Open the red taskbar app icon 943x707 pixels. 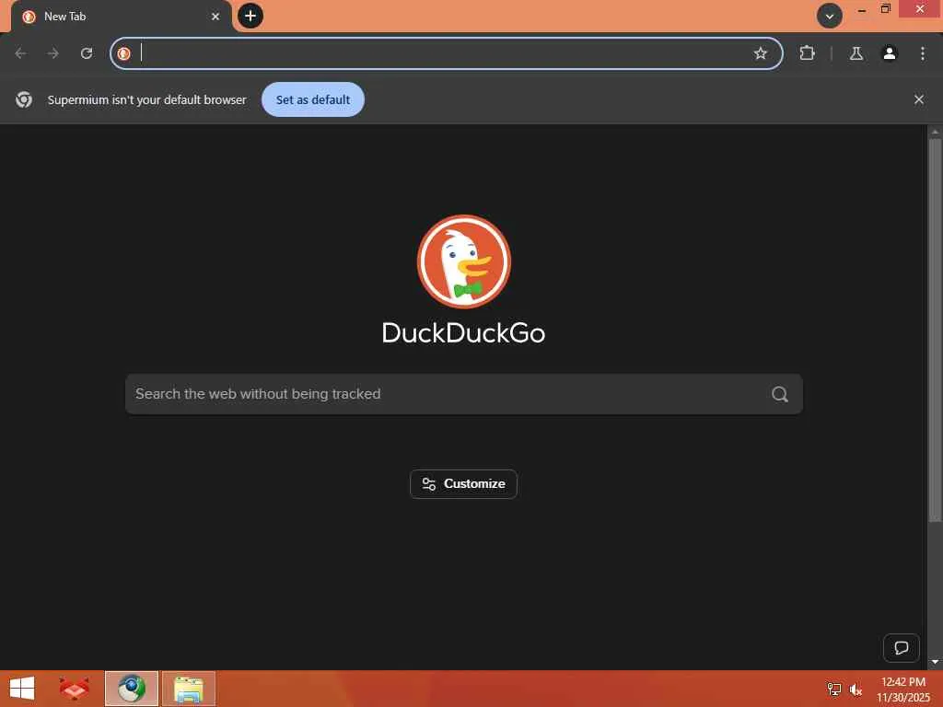click(74, 689)
